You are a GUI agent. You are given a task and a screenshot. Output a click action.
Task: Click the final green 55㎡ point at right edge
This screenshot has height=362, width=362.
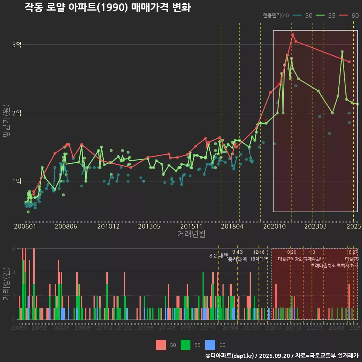coord(357,104)
